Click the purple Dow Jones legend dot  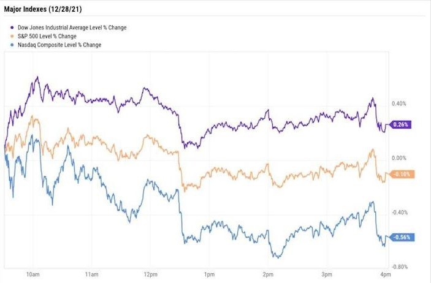pyautogui.click(x=13, y=28)
